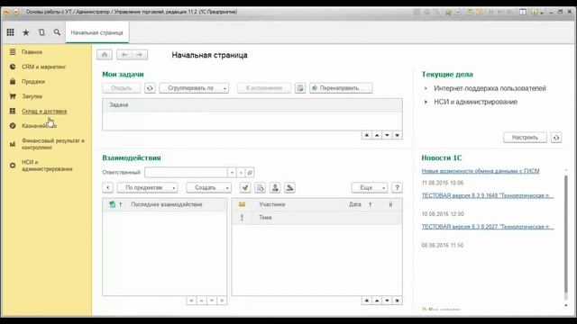The width and height of the screenshot is (577, 324).
Task: Open Главное section
Action: (32, 52)
